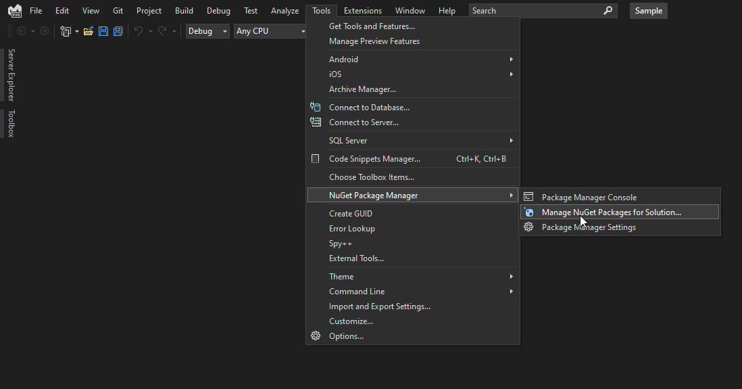Viewport: 742px width, 389px height.
Task: Open the Server Explorer side tab
Action: coord(11,75)
